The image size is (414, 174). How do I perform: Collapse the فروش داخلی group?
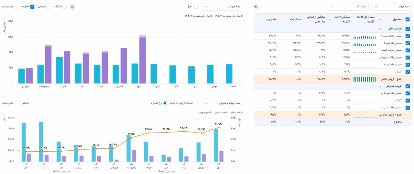380,28
